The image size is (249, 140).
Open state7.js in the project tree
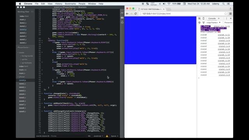23,105
